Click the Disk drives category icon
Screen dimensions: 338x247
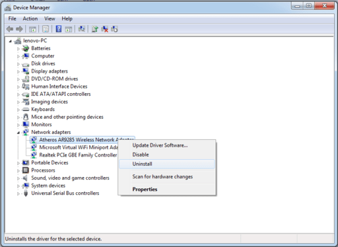click(26, 64)
